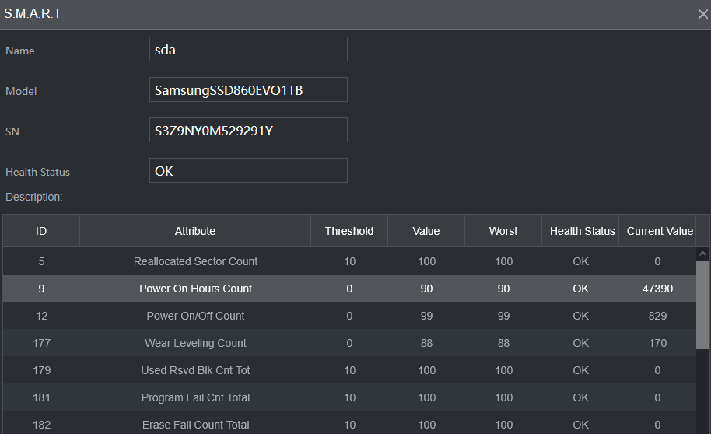Select the Power On Hours Count row

pos(349,289)
